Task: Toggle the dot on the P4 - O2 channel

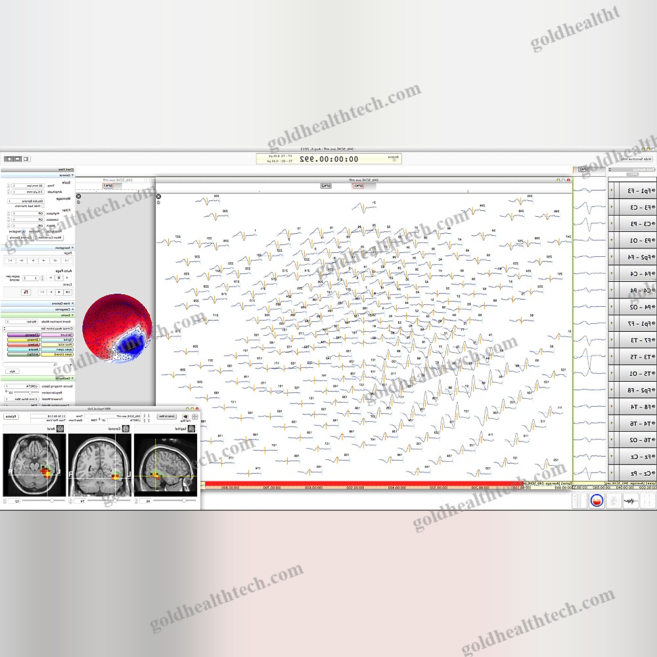Action: (x=653, y=307)
